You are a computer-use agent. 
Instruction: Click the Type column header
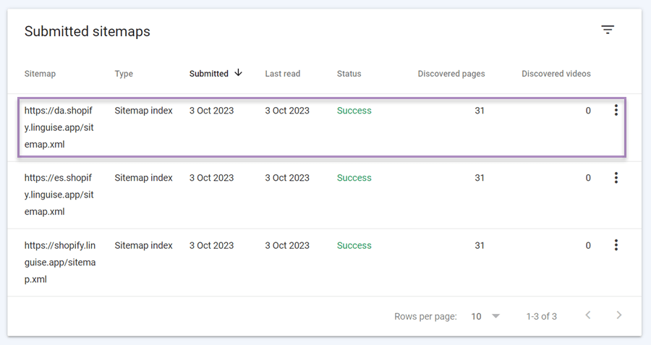124,74
